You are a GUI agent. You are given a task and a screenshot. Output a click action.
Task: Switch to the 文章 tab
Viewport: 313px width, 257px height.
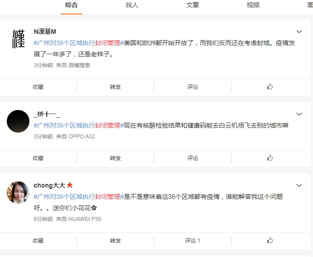(x=192, y=5)
